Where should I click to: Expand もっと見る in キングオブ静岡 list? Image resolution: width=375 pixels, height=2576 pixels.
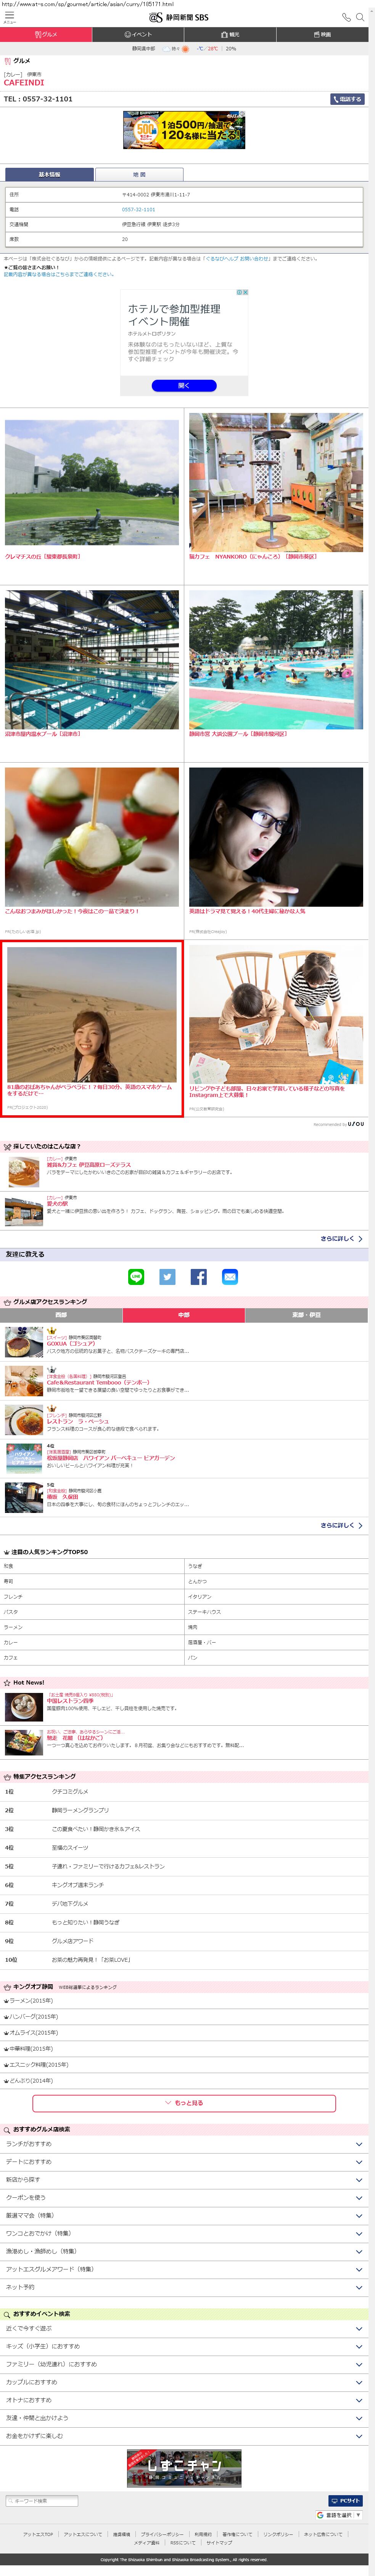click(x=184, y=2103)
